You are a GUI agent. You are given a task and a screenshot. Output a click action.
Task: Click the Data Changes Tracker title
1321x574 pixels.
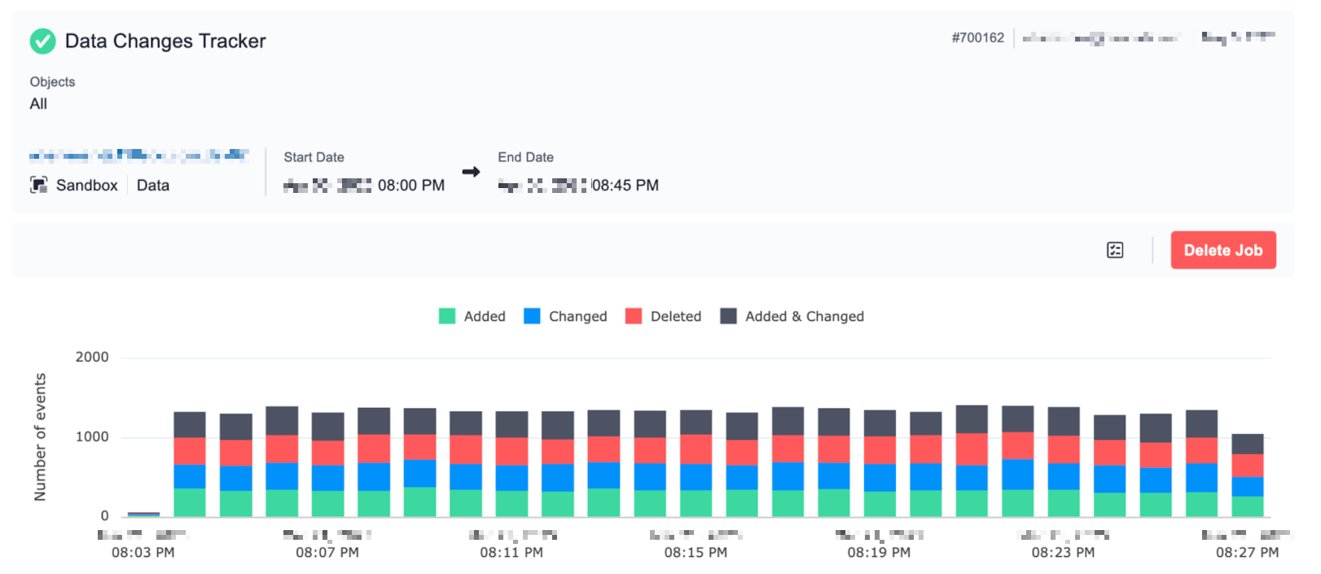165,41
